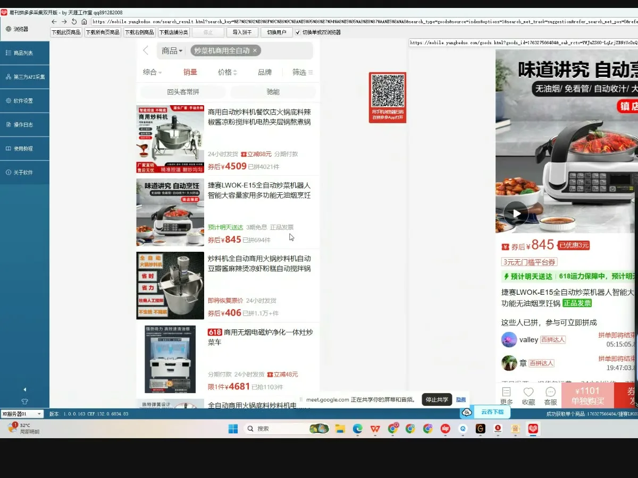
Task: Toggle the 切换单或双浏览器 checkbox
Action: [x=298, y=32]
